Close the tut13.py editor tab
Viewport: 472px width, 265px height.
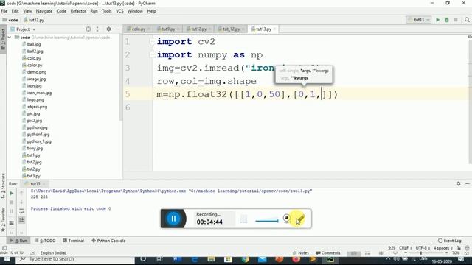pyautogui.click(x=274, y=29)
